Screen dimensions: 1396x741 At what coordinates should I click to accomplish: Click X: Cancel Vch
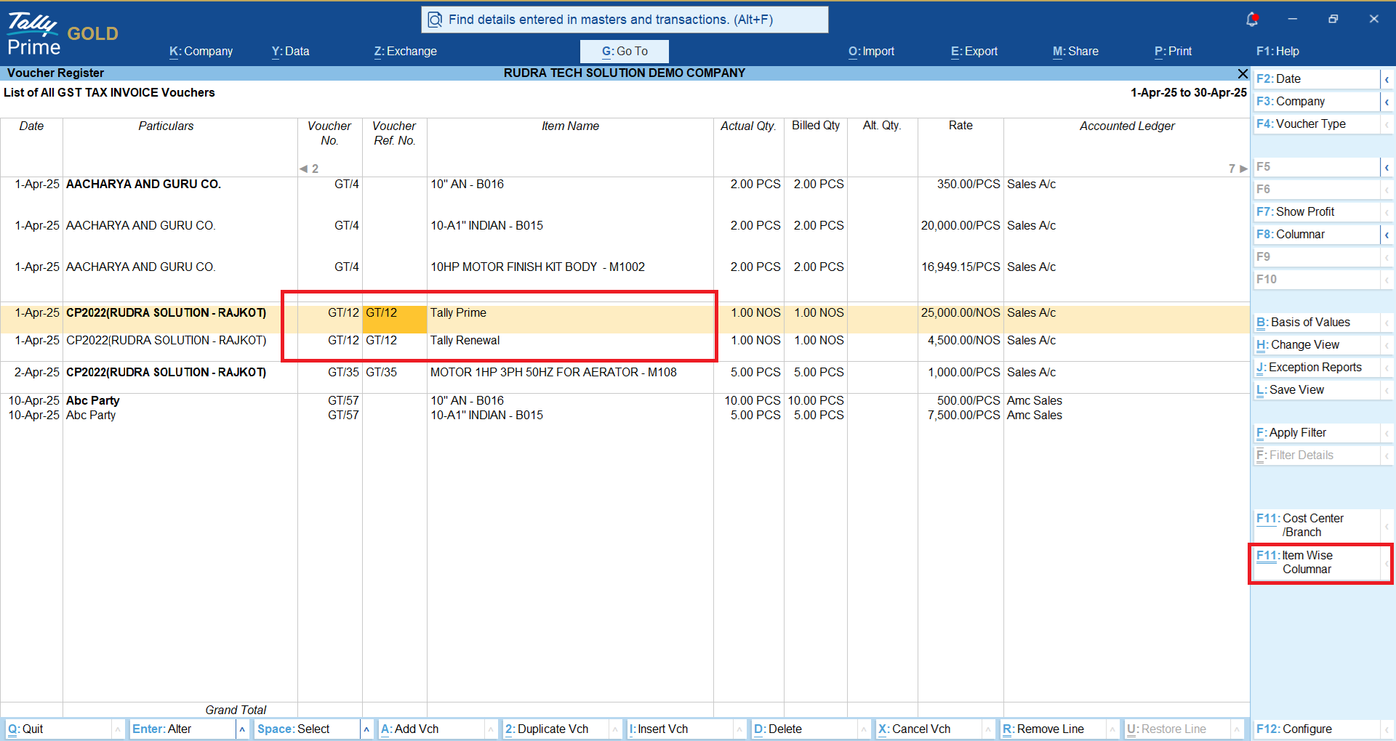click(x=928, y=729)
